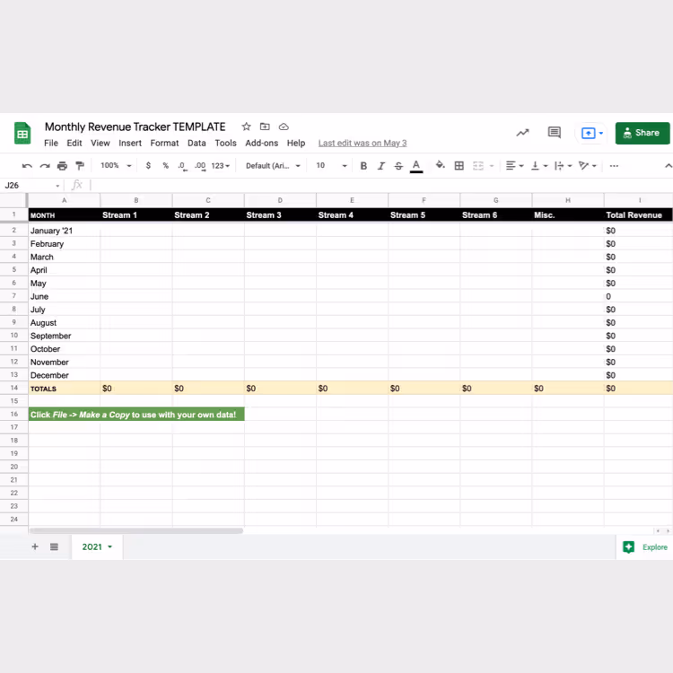Open the File menu
The image size is (673, 673).
point(50,144)
